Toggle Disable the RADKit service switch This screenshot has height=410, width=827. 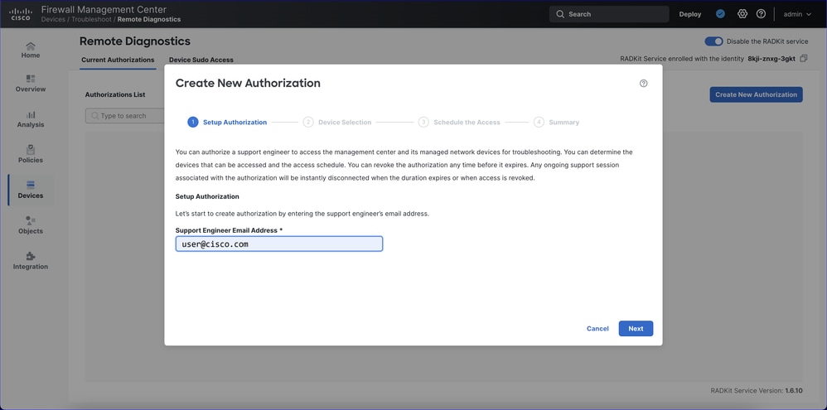click(x=714, y=41)
